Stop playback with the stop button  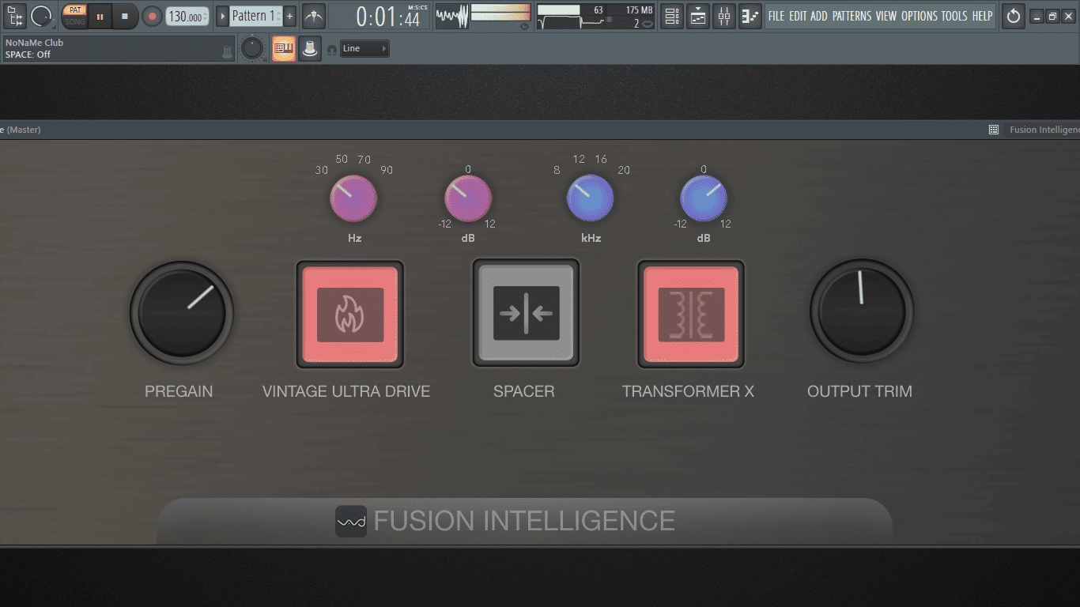coord(124,16)
